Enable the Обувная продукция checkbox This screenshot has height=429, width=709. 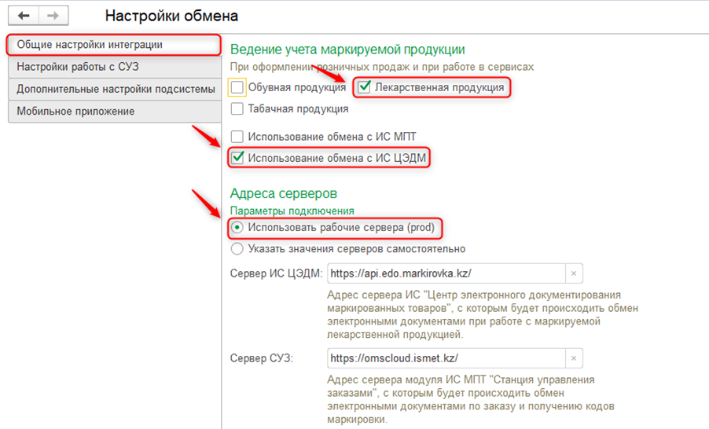coord(237,87)
